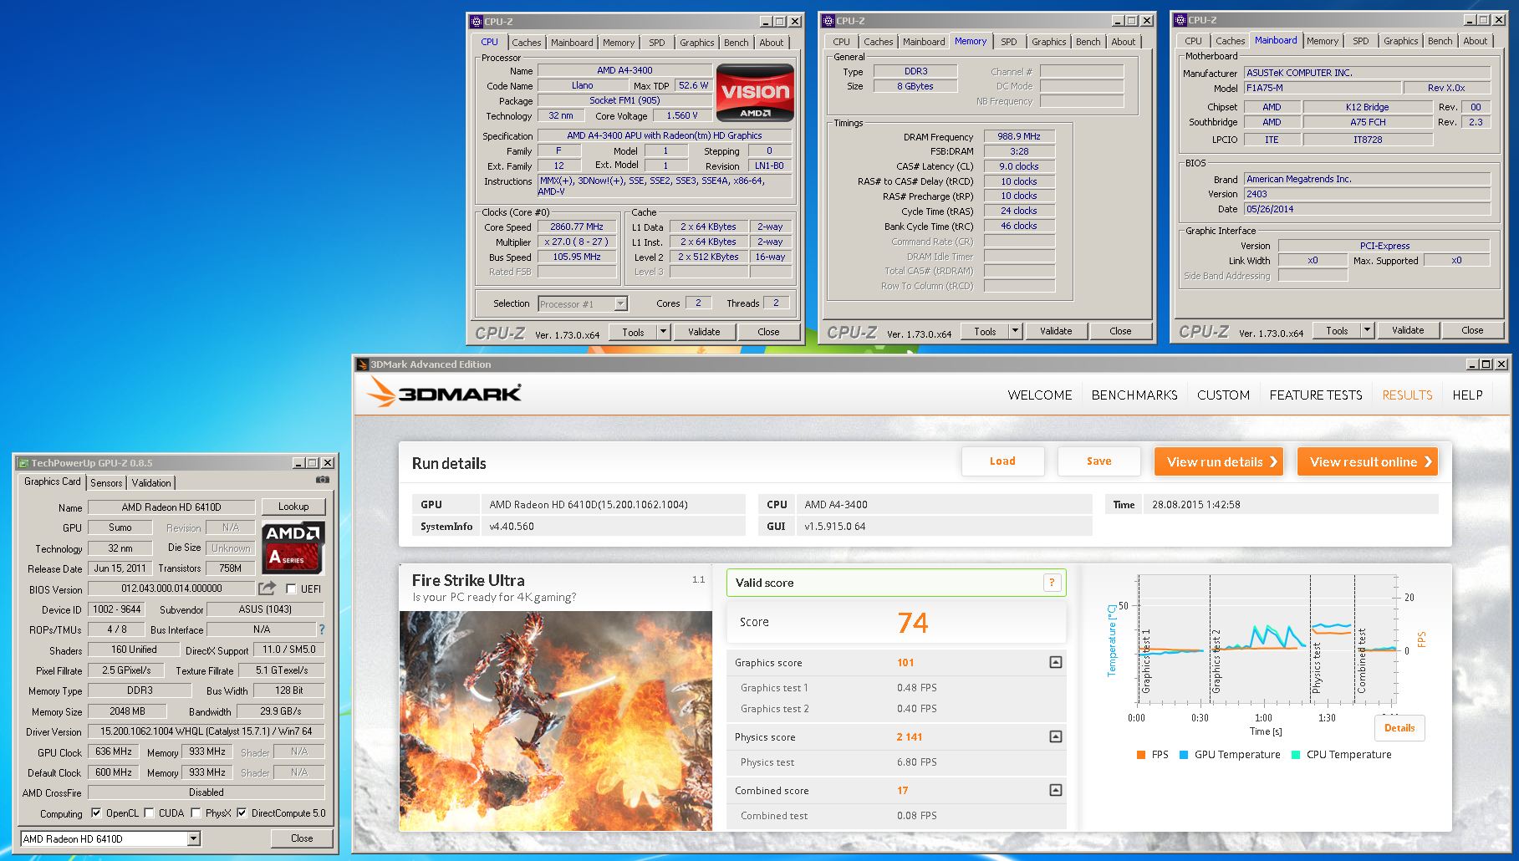Click the Bus Interface question mark icon

click(x=322, y=629)
